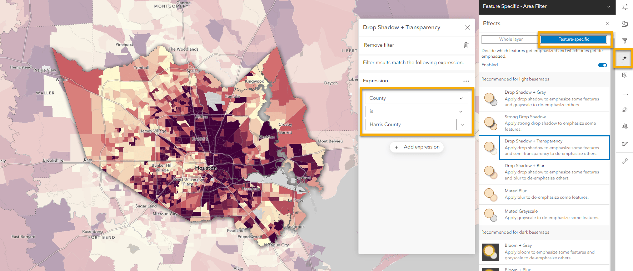This screenshot has height=271, width=633.
Task: Click the Sugar Land map label
Action: coord(146,206)
